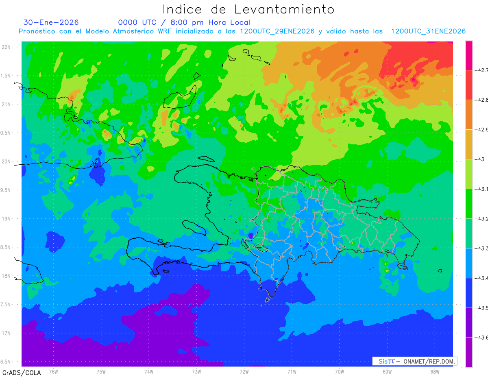Click the '-43.5' color bar value
The image size is (488, 377).
tap(482, 307)
